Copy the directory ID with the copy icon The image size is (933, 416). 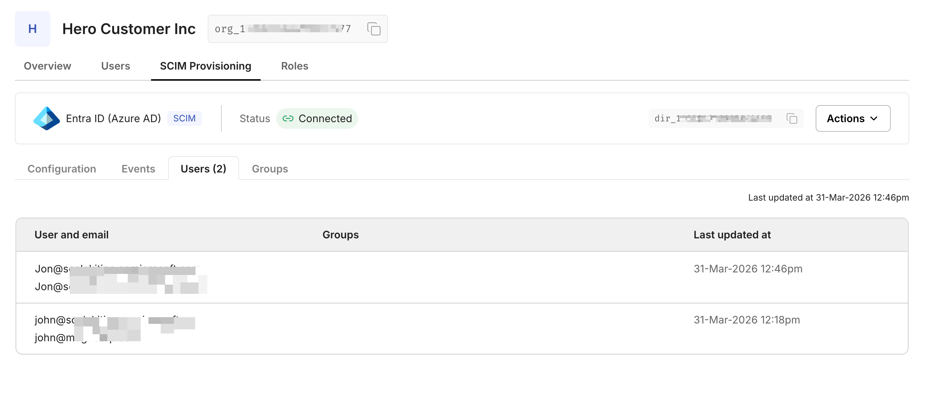(x=792, y=118)
